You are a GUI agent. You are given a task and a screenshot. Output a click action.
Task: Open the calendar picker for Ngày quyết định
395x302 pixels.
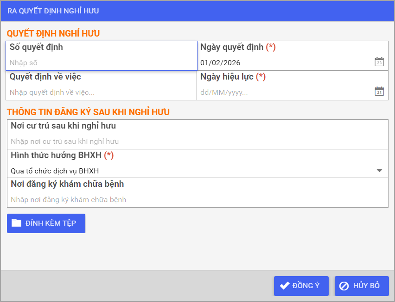[379, 62]
